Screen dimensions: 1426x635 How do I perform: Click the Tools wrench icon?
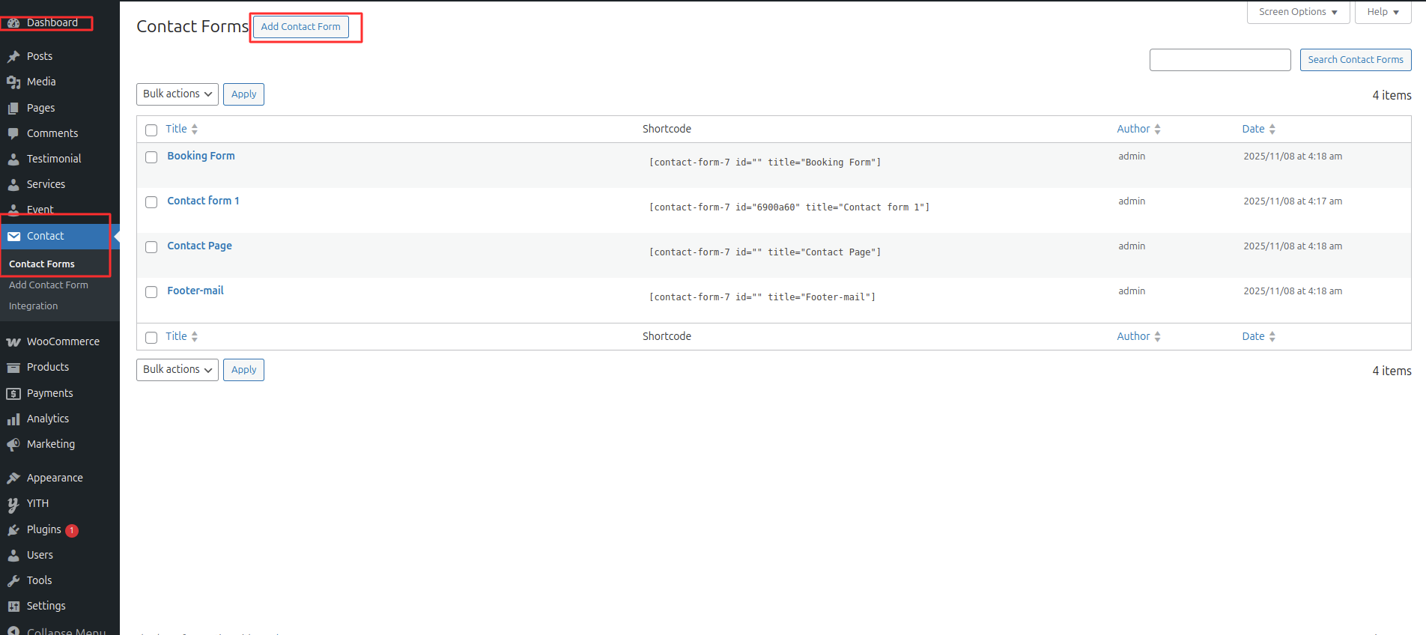(x=13, y=580)
